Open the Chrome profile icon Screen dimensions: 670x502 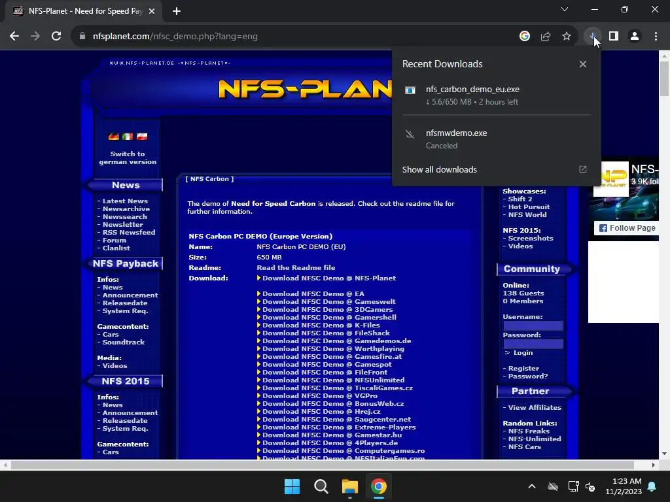coord(635,37)
